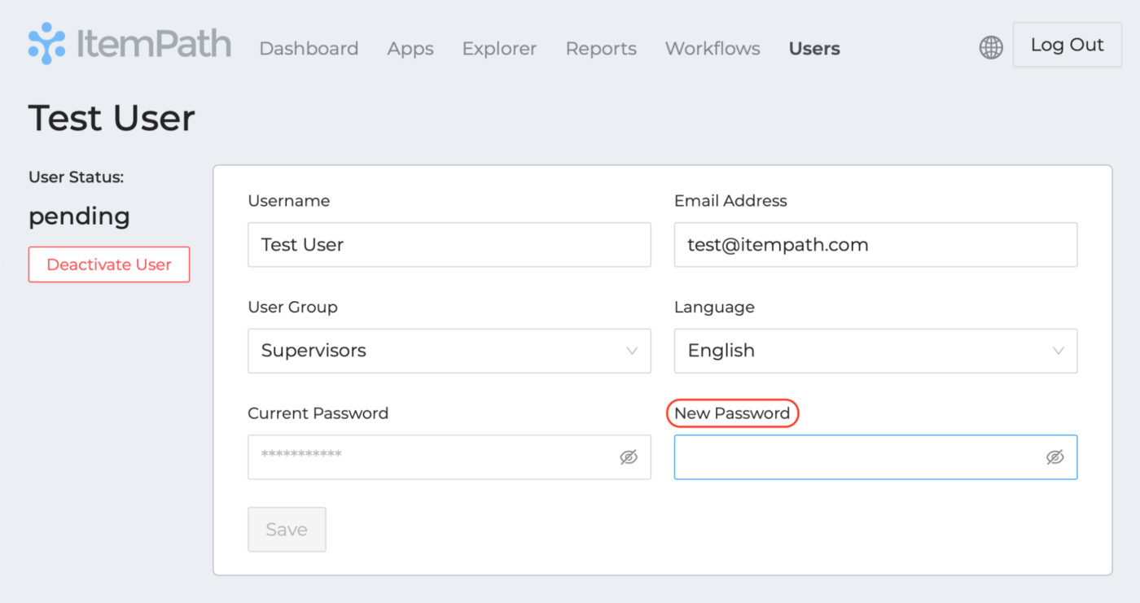1140x603 pixels.
Task: Open the Workflows page
Action: pos(712,49)
